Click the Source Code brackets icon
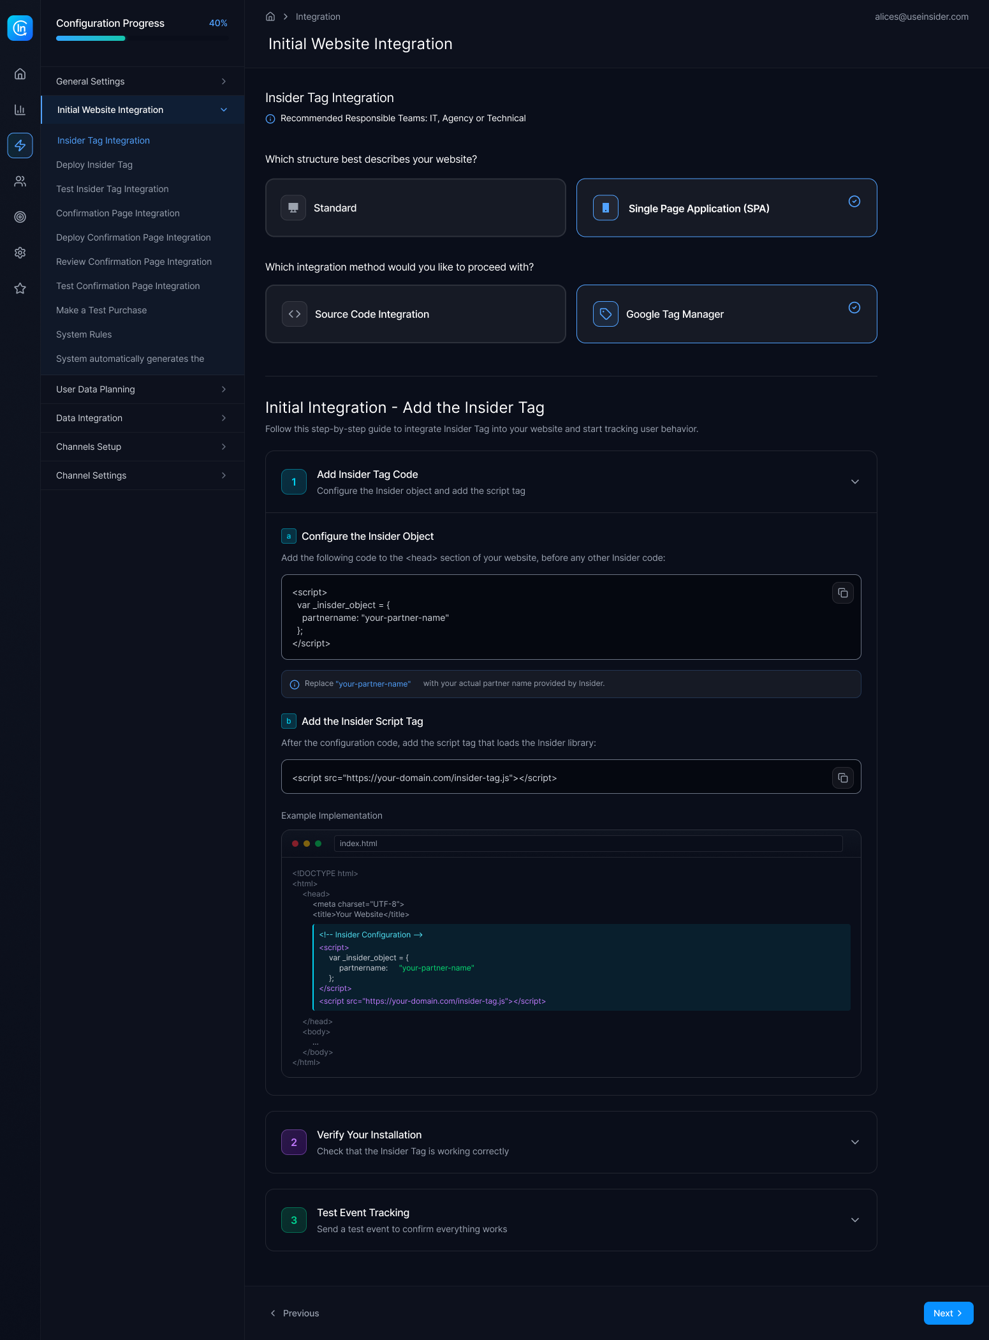 pos(295,314)
